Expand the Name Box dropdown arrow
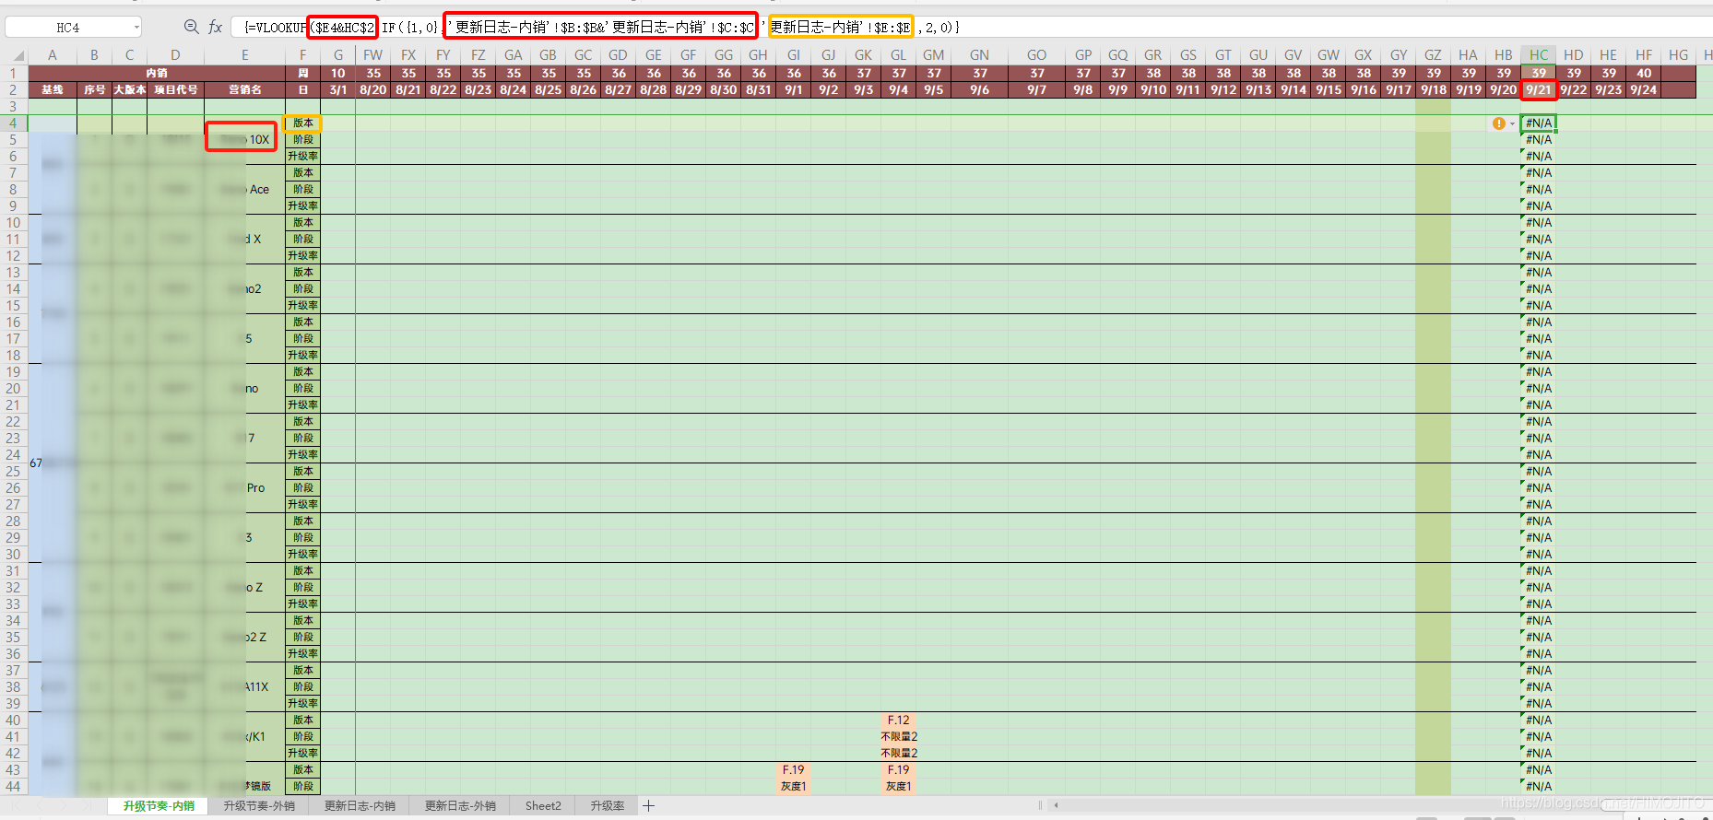Screen dimensions: 1713x820 pyautogui.click(x=137, y=27)
